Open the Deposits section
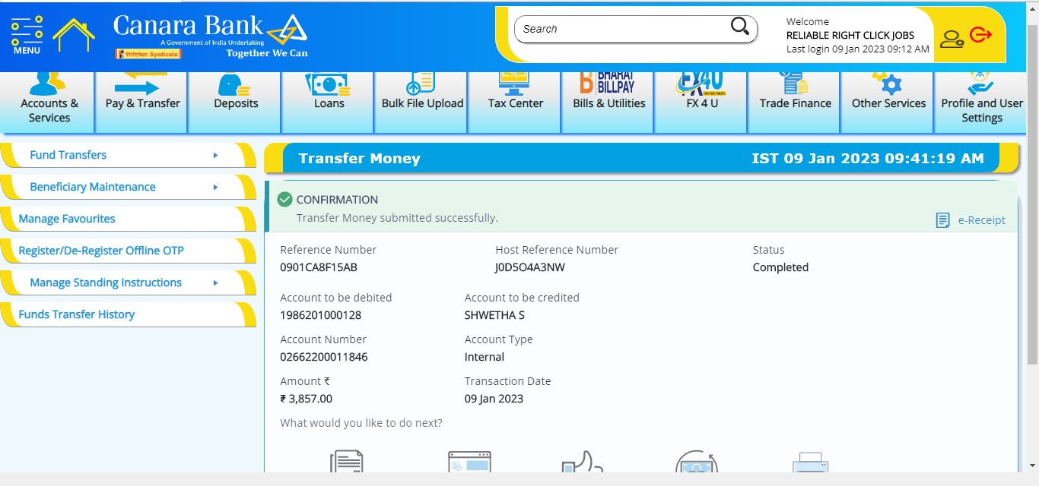 (x=236, y=103)
